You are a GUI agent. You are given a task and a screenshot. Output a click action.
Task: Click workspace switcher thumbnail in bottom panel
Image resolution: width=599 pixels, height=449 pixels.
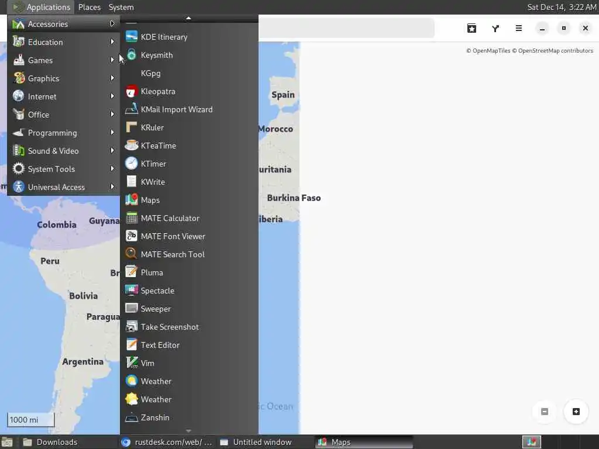[532, 442]
